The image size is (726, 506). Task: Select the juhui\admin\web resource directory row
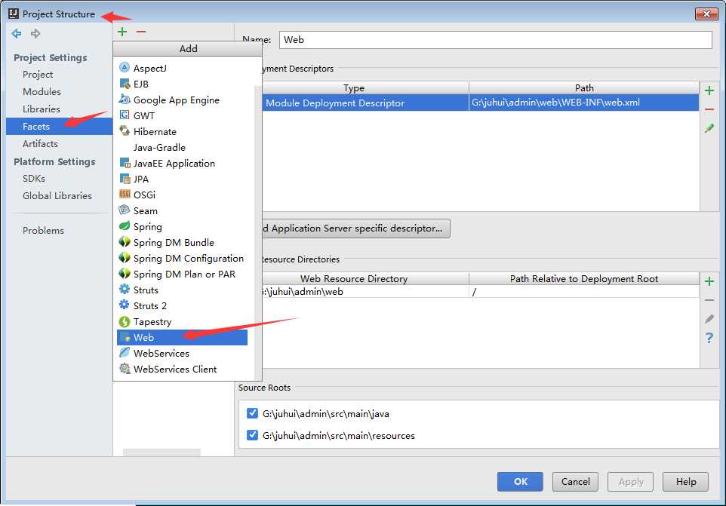(x=480, y=292)
